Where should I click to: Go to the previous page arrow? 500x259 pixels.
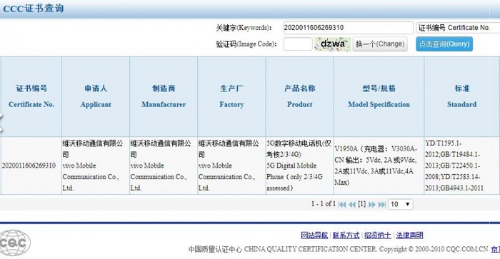(352, 205)
